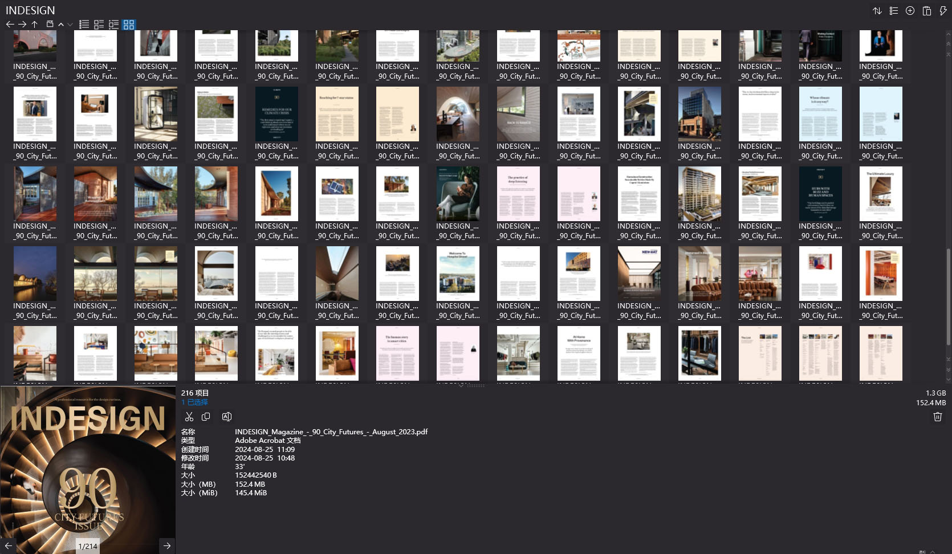Select the file name INDESIGN_Magazine_-_90_City_Futures_-_August_2023.pdf
The width and height of the screenshot is (952, 554).
click(331, 432)
